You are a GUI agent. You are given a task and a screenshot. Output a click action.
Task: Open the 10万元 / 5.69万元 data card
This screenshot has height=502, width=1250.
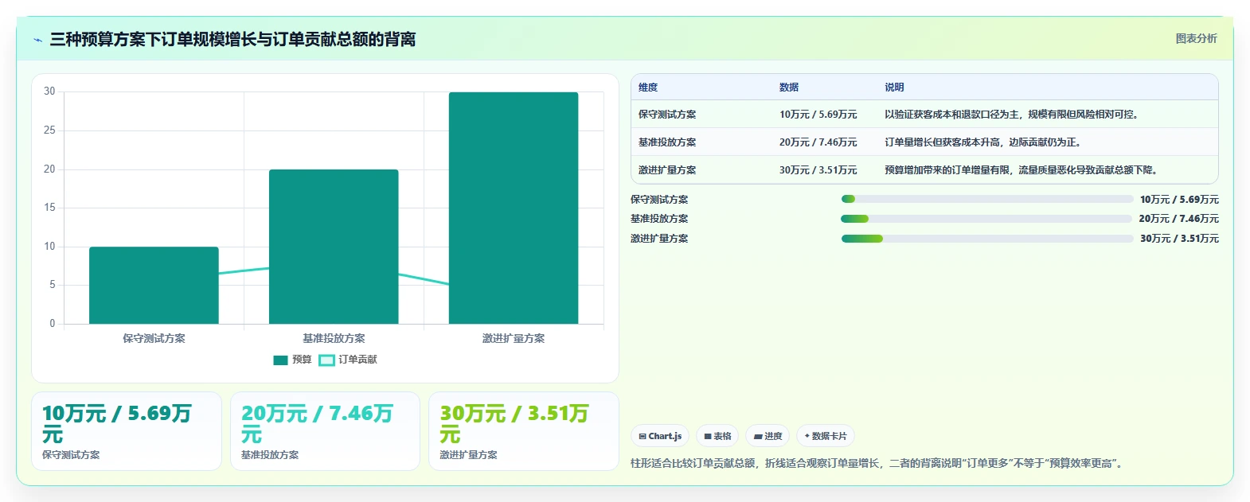[x=127, y=431]
